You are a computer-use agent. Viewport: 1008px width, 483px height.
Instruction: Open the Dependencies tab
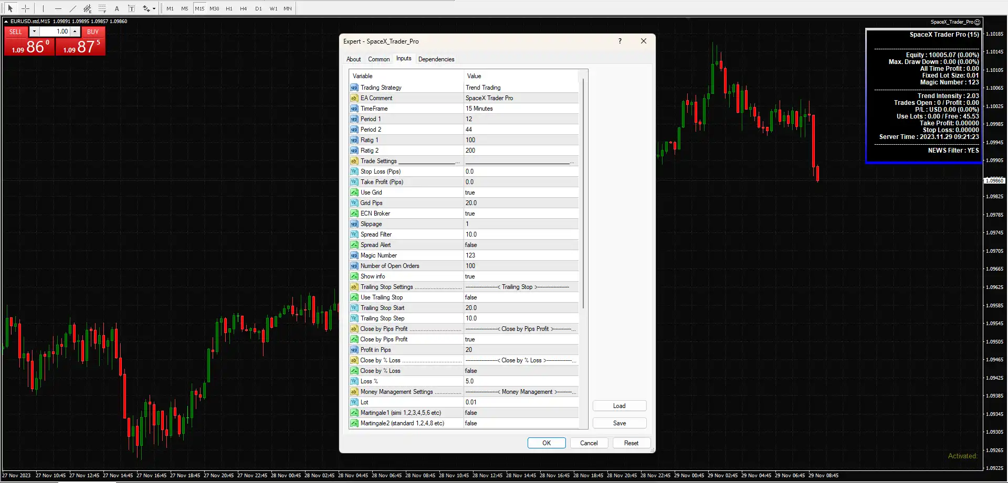[x=436, y=59]
